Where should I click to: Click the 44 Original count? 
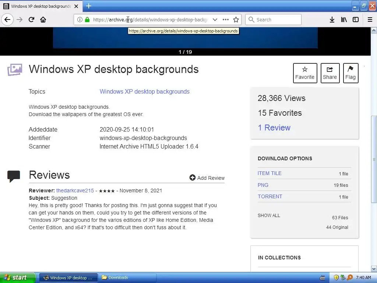pyautogui.click(x=337, y=227)
